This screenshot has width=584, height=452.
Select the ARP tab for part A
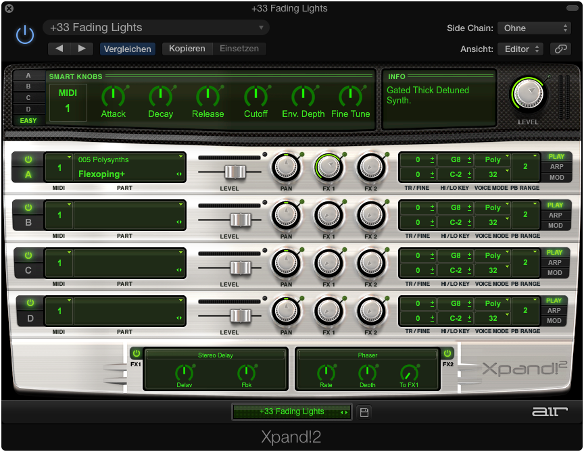pos(555,167)
